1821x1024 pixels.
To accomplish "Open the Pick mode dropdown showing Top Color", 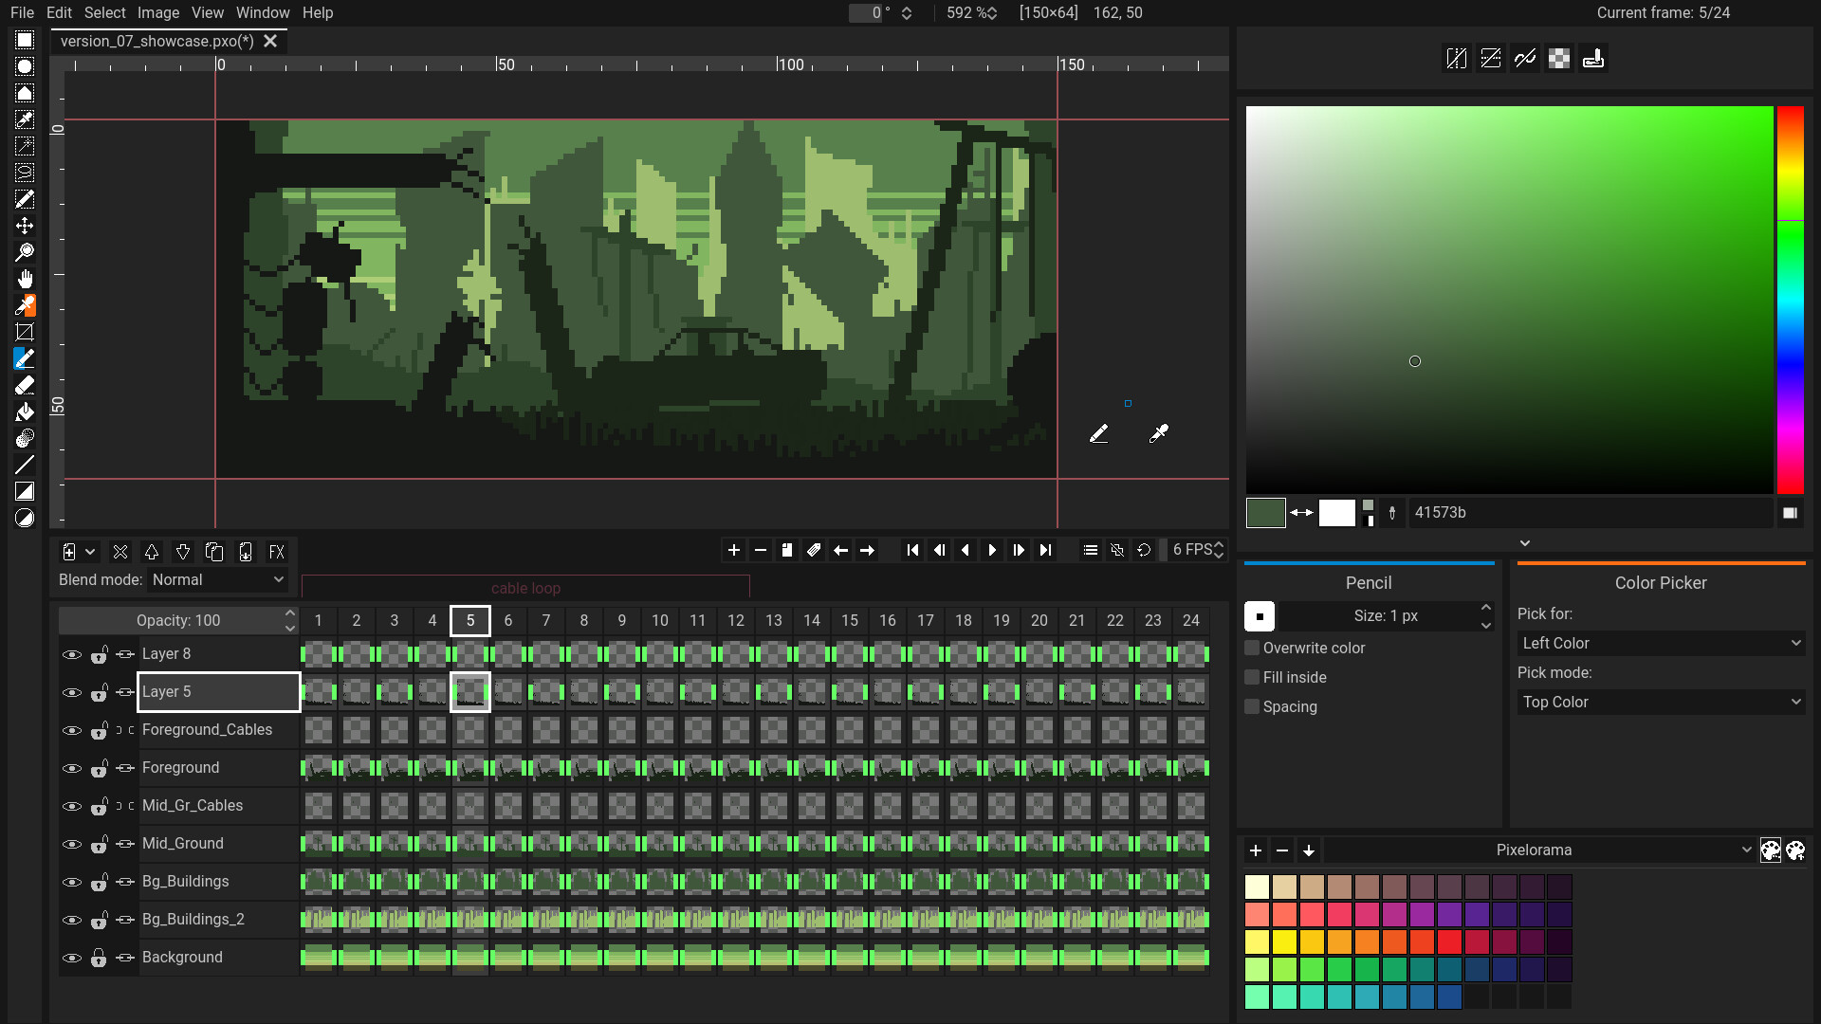I will click(1661, 702).
